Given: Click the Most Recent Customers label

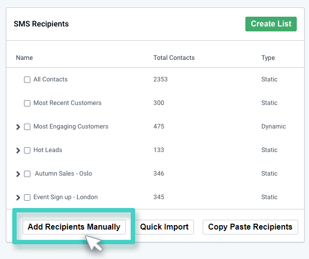Looking at the screenshot, I should 68,103.
